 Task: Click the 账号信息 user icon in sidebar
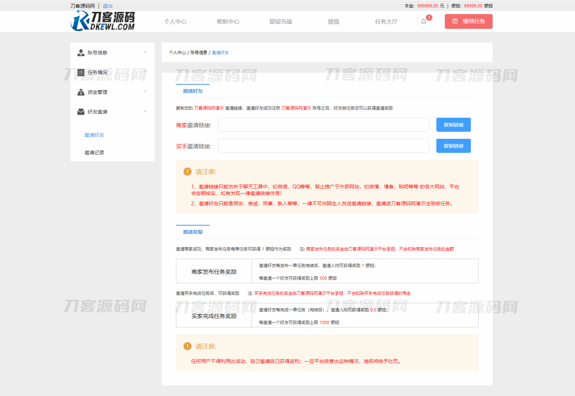click(81, 53)
